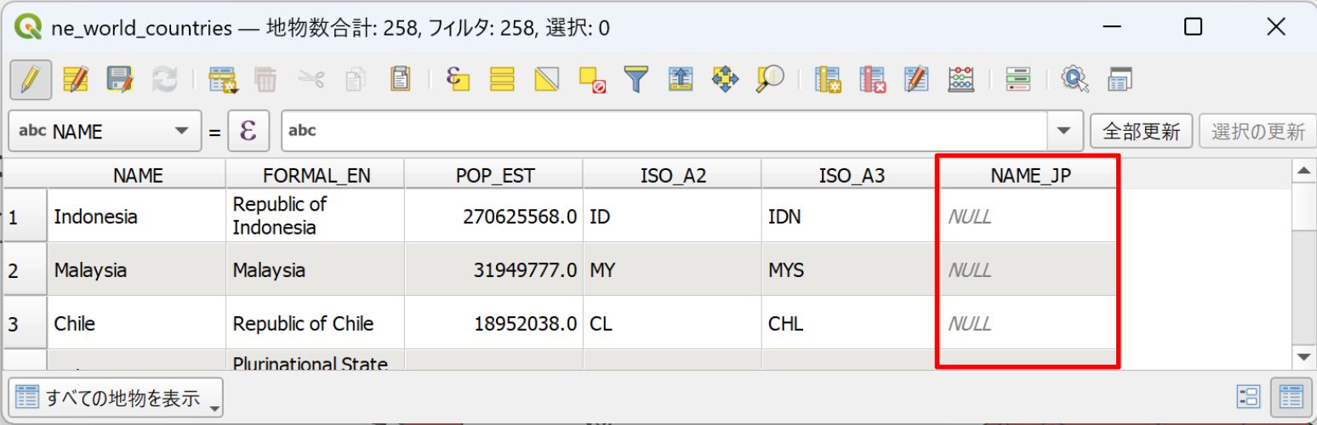Click the table scrollbar down arrow
Viewport: 1317px width, 425px height.
click(x=1303, y=357)
